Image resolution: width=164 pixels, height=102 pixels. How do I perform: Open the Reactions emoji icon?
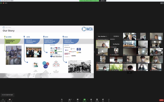coord(103,100)
